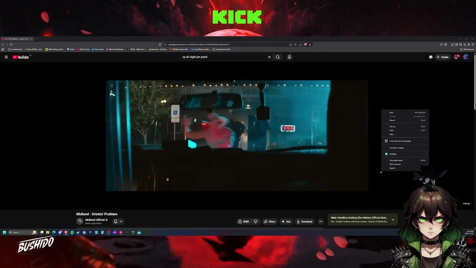The height and width of the screenshot is (268, 476).
Task: Open the Twitch bookmark
Action: tap(71, 49)
